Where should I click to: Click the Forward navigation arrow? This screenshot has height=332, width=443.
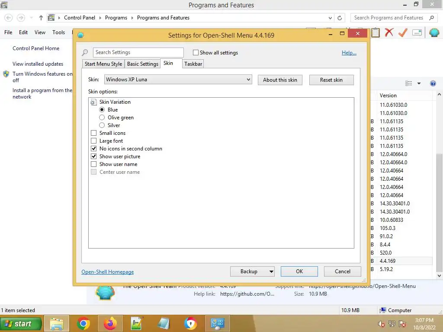pyautogui.click(x=21, y=18)
